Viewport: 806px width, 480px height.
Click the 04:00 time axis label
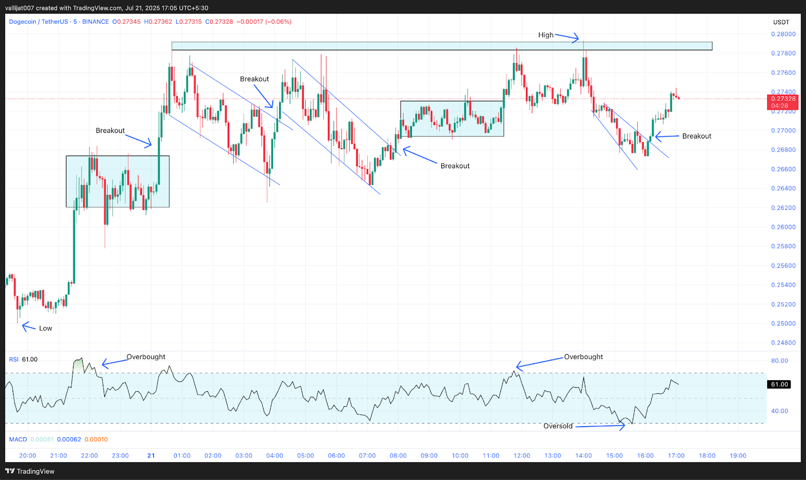(275, 455)
